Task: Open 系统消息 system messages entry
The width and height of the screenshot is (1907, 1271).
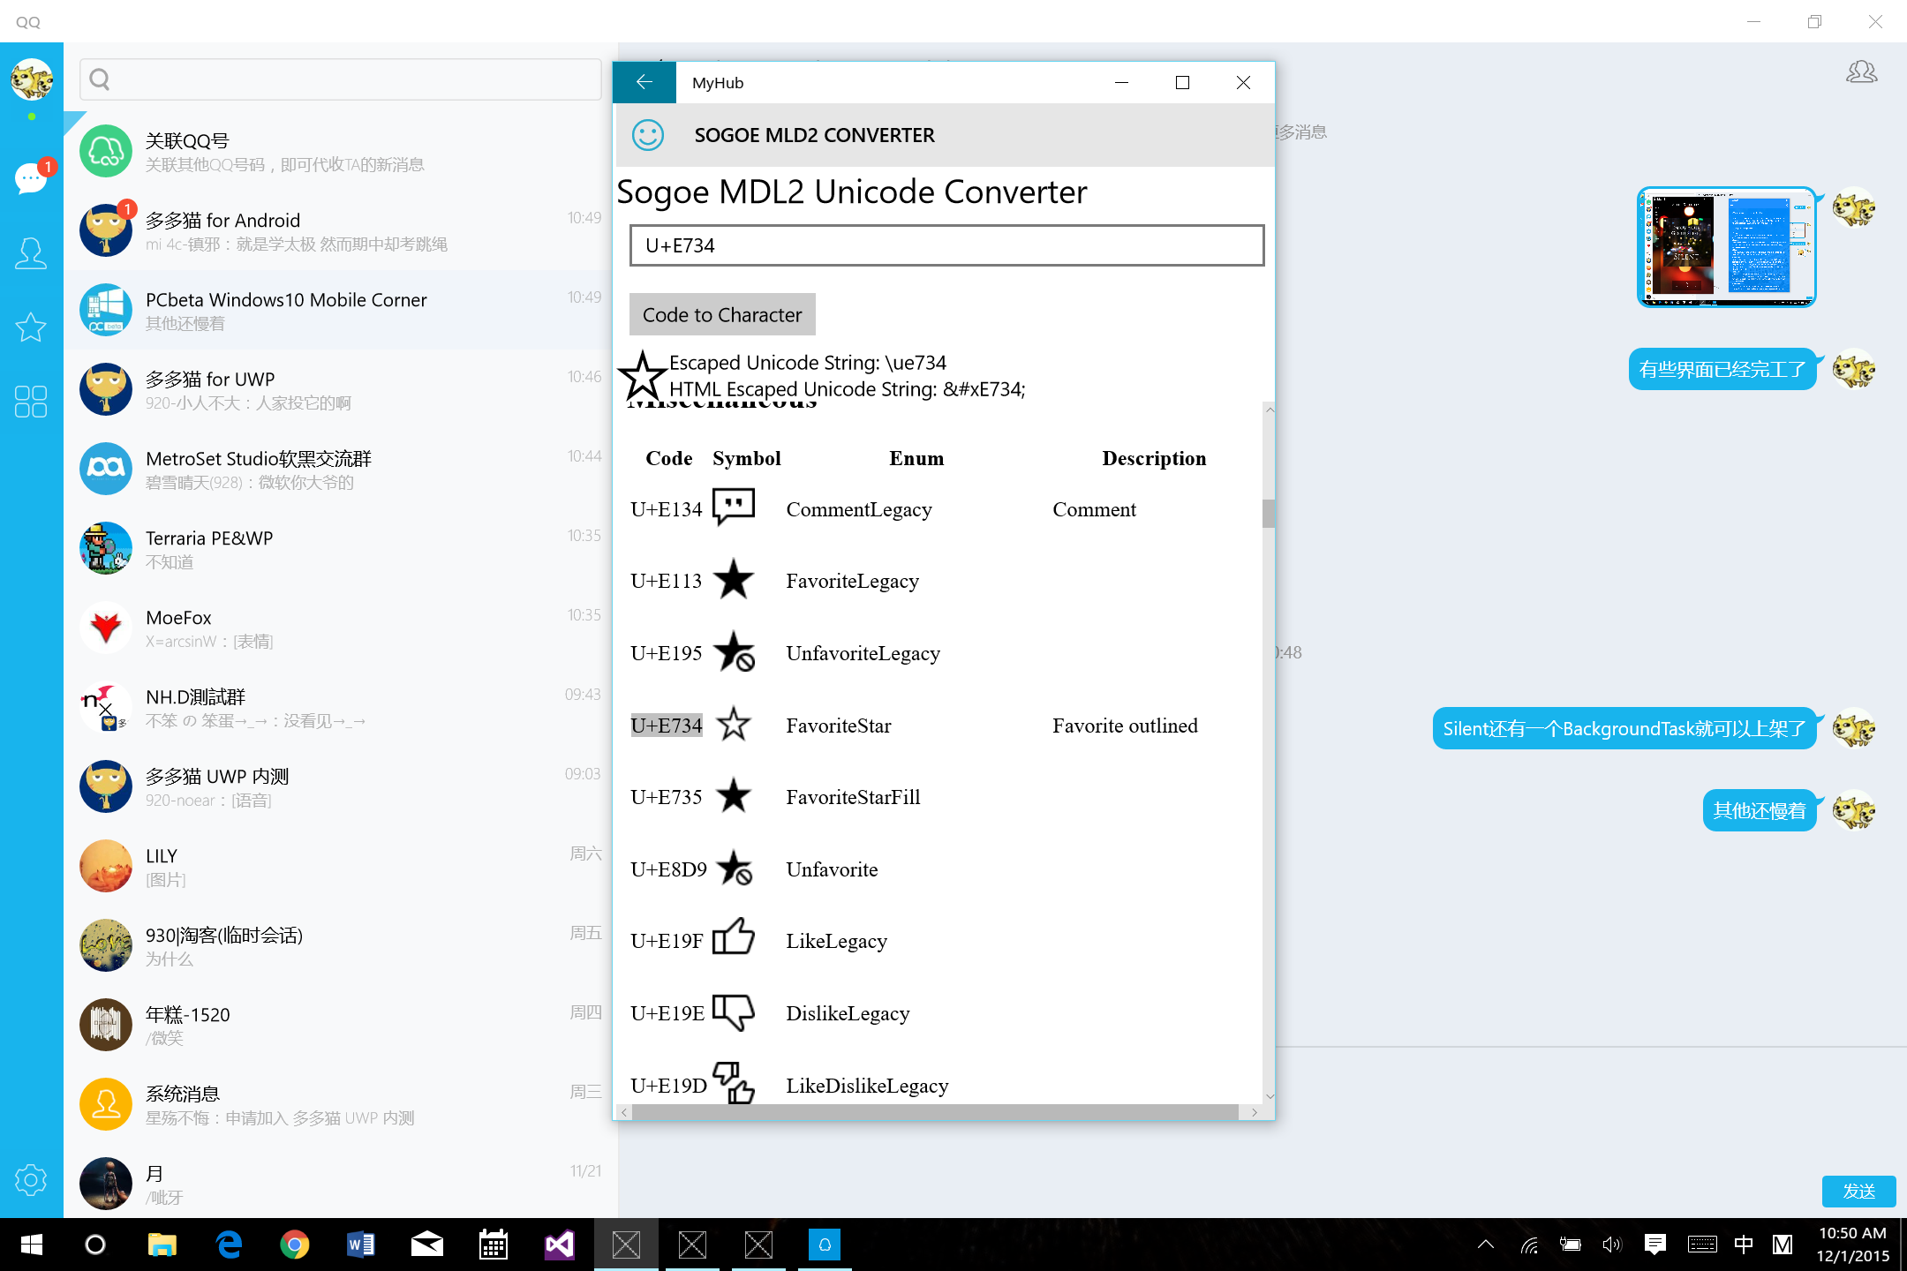Action: point(341,1104)
